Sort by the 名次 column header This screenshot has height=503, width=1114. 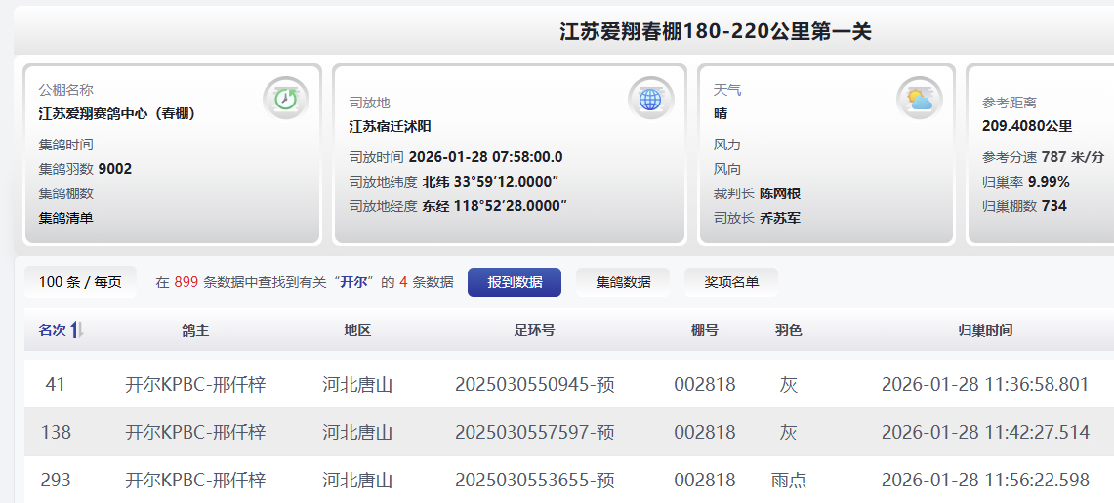52,331
